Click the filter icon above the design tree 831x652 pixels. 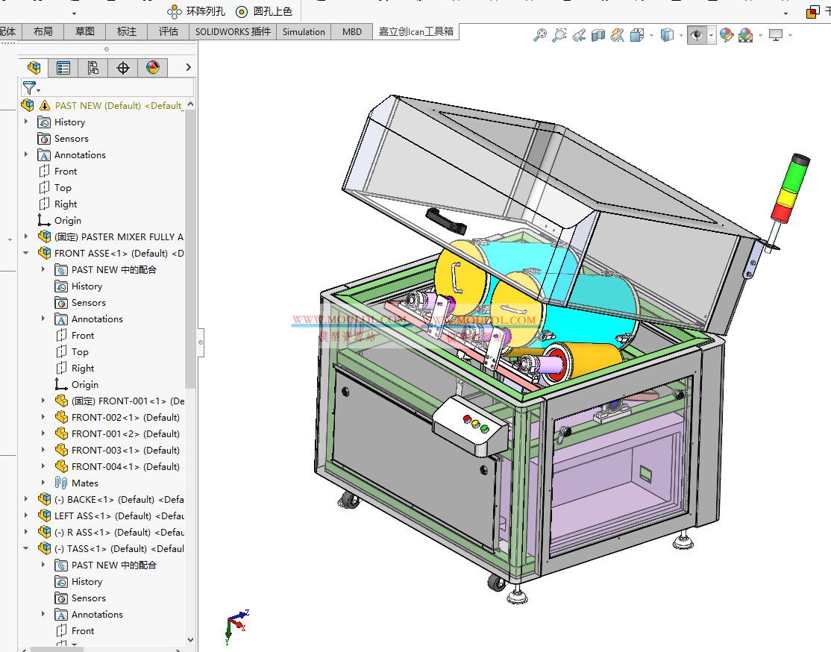pyautogui.click(x=30, y=87)
